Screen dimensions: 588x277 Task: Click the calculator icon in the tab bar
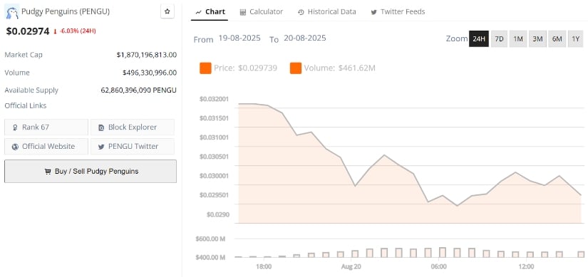(x=243, y=12)
